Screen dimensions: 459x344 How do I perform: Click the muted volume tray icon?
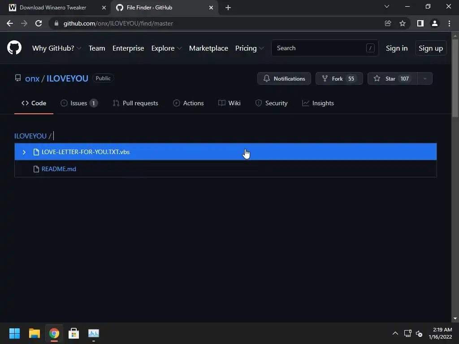pos(419,333)
